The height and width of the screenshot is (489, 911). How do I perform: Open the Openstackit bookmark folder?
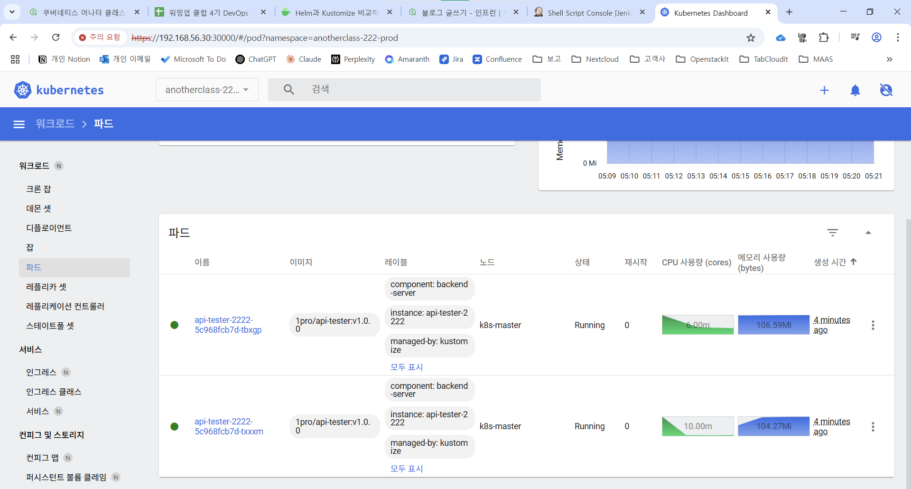pos(702,59)
